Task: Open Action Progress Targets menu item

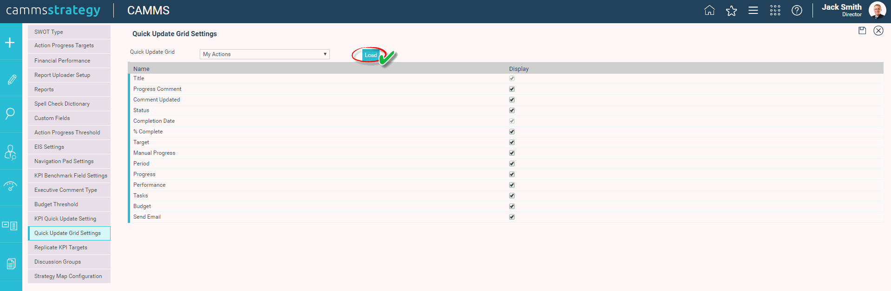Action: [x=69, y=46]
